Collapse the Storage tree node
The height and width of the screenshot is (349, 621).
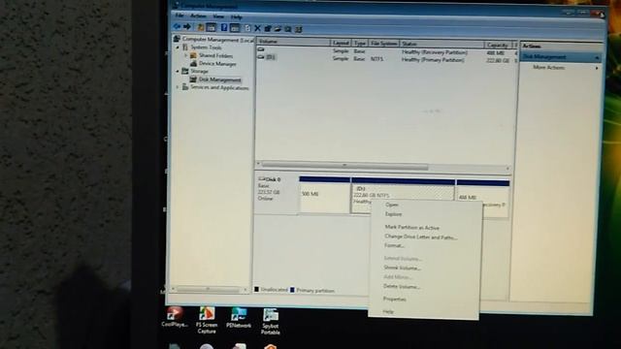[178, 71]
